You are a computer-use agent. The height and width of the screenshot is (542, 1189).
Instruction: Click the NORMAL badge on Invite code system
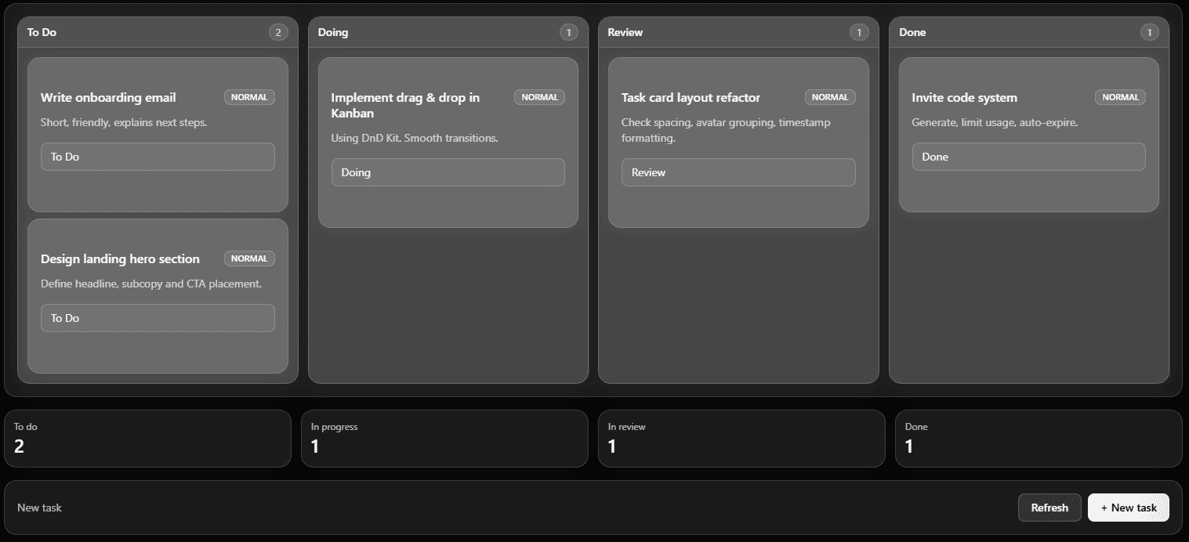click(1120, 97)
